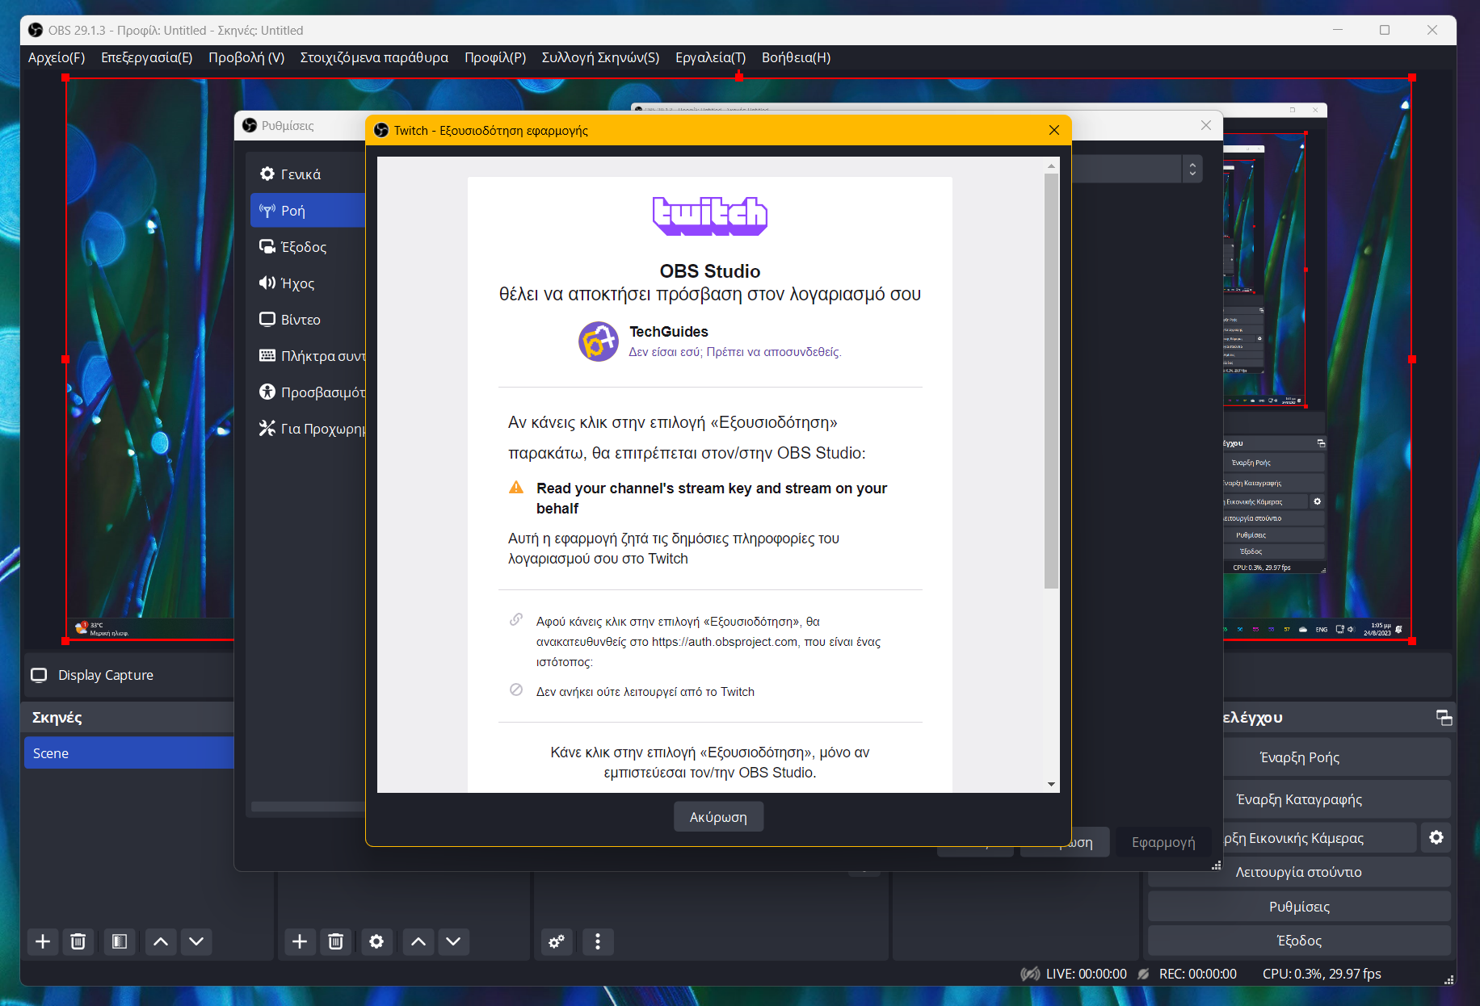Open the Βοήθεια(H) menu
Image resolution: width=1480 pixels, height=1006 pixels.
[x=797, y=57]
